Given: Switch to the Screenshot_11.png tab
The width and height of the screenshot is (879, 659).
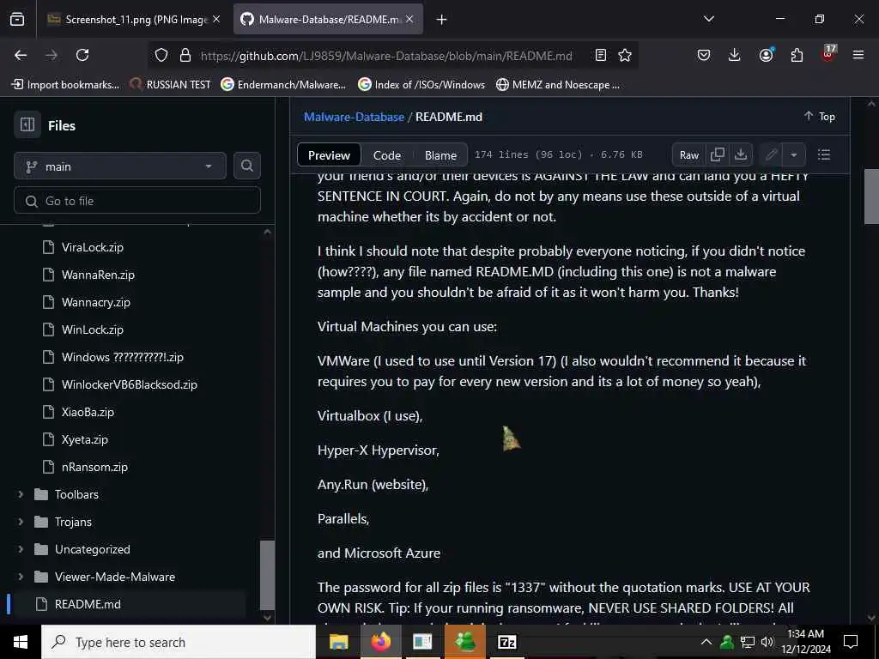Looking at the screenshot, I should 135,20.
